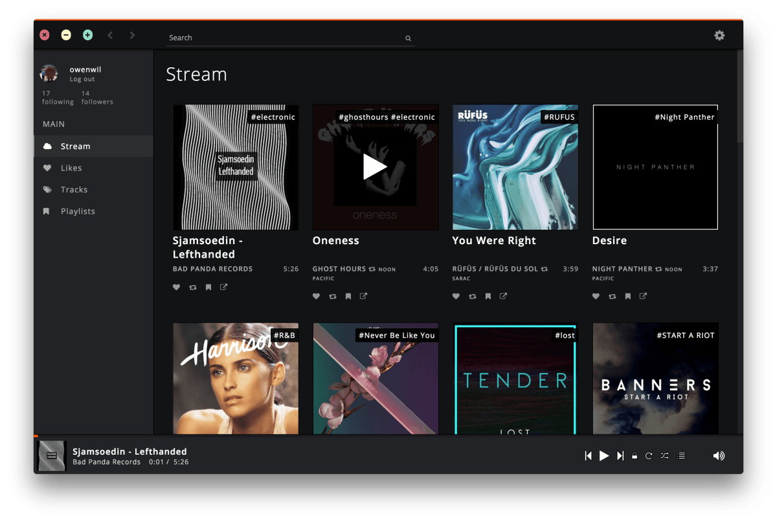Play the Oneness track thumbnail
Image resolution: width=777 pixels, height=522 pixels.
pos(376,167)
